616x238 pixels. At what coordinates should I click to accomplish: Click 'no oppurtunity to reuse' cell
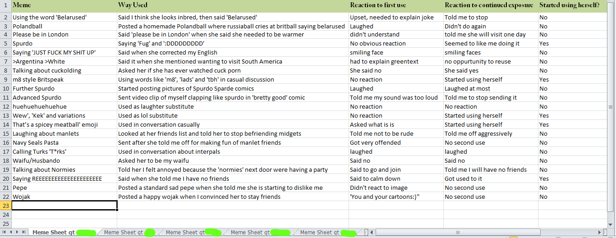click(491, 61)
